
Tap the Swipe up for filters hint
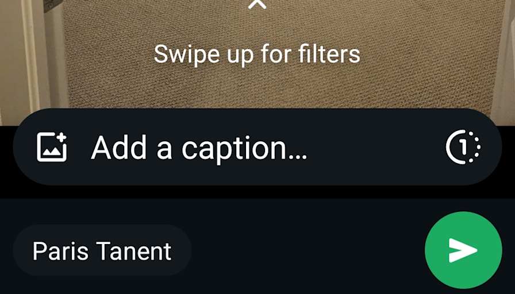coord(257,54)
